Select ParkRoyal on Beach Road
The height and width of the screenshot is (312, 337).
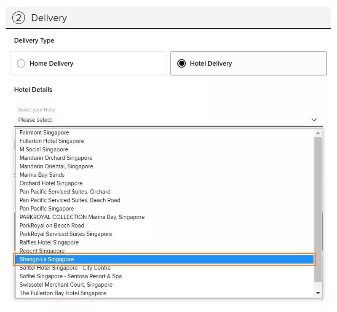tap(164, 226)
